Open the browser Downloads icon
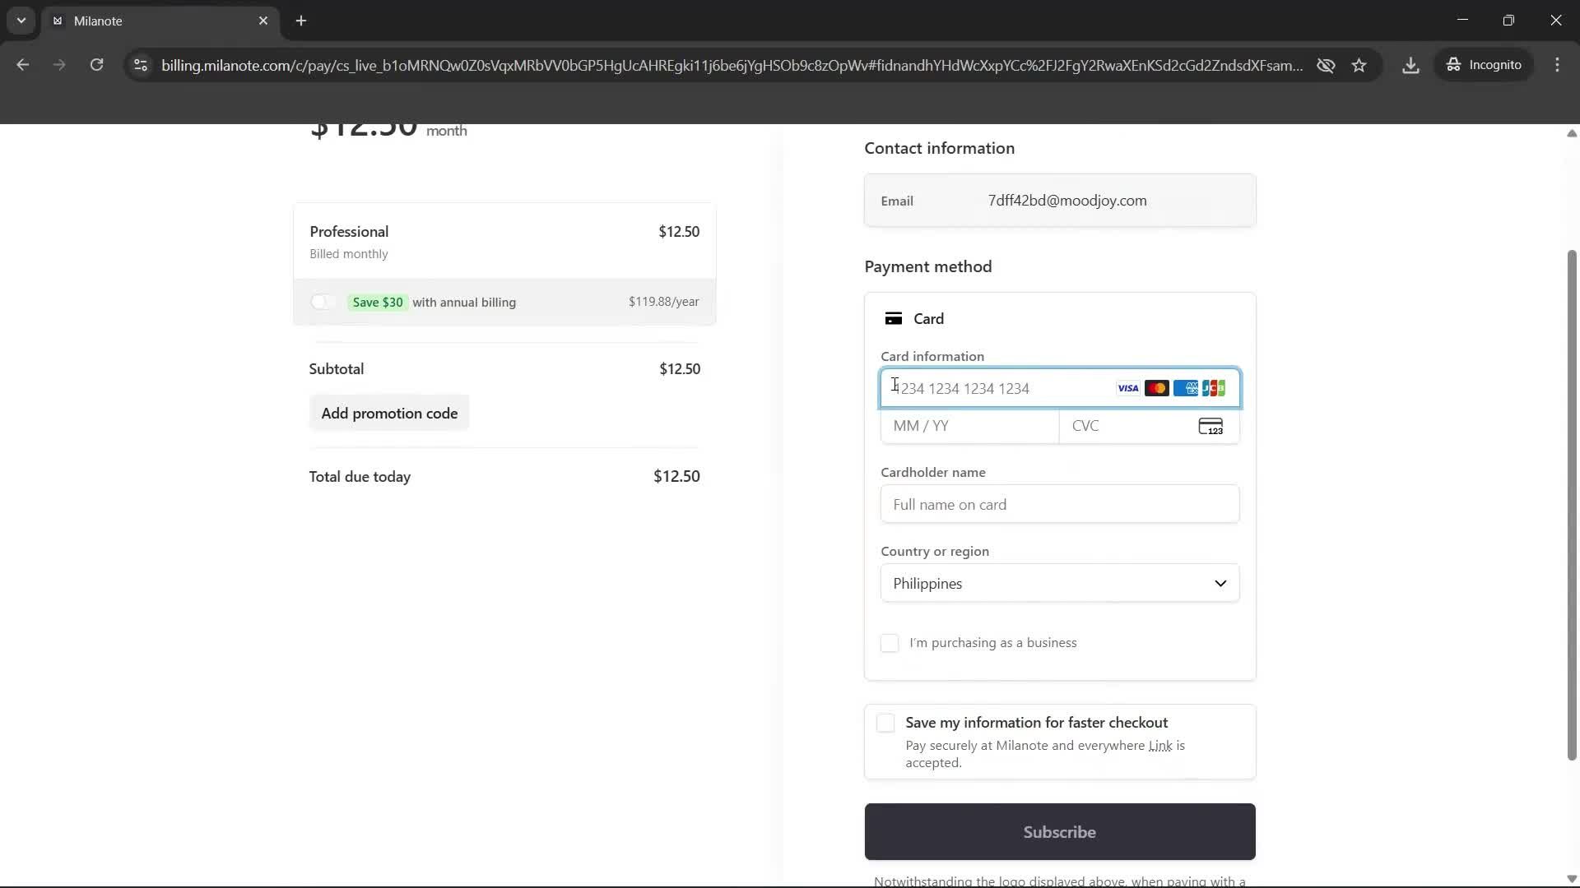The width and height of the screenshot is (1580, 888). coord(1410,65)
